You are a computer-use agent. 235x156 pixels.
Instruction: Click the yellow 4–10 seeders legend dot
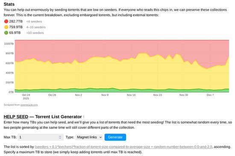(x=6, y=27)
